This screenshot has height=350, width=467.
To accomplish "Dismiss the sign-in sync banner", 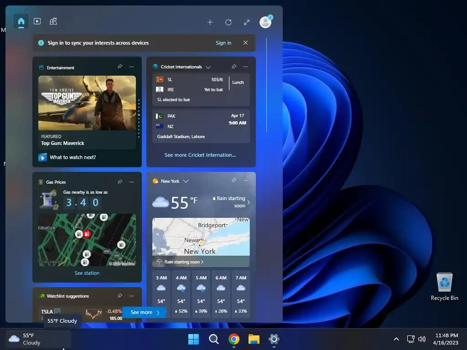I will pos(245,43).
